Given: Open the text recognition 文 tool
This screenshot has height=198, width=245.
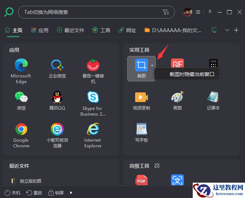Looking at the screenshot, I should 177,180.
